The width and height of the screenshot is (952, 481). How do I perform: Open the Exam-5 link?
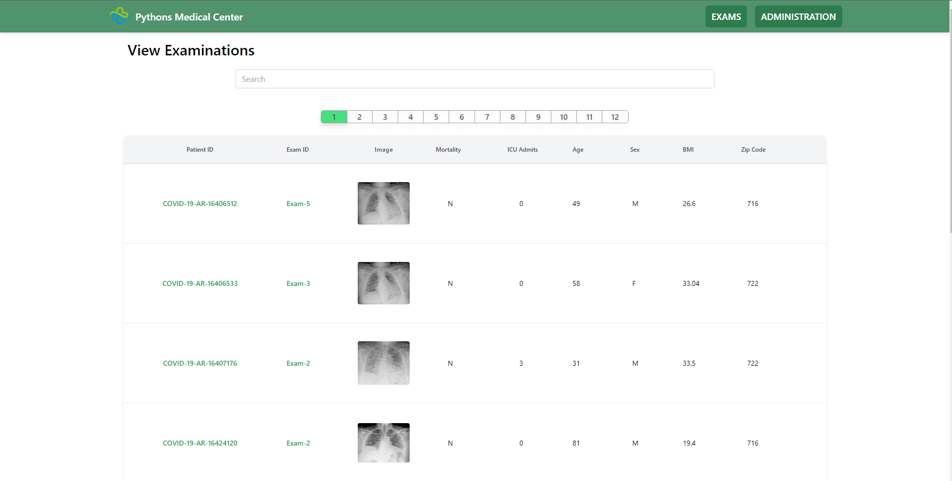tap(298, 204)
